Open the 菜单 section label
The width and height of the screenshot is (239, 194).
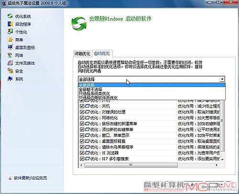(19, 40)
